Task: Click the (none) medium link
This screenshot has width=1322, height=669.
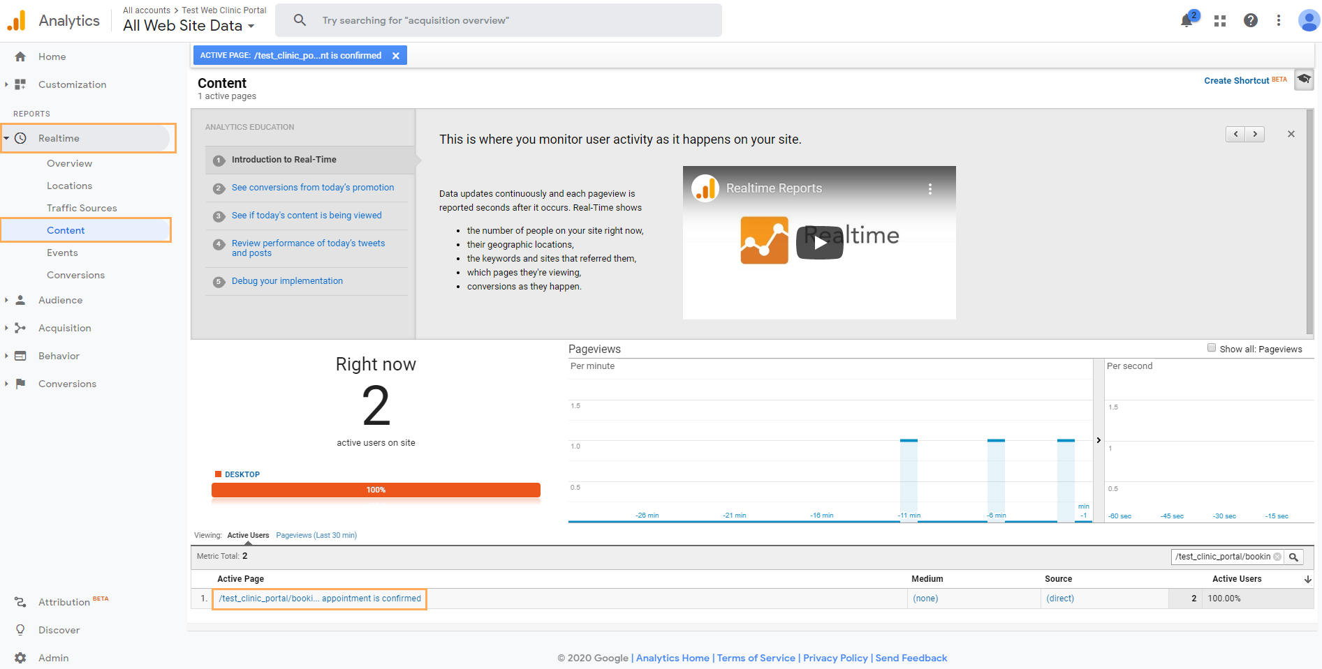Action: coord(925,599)
